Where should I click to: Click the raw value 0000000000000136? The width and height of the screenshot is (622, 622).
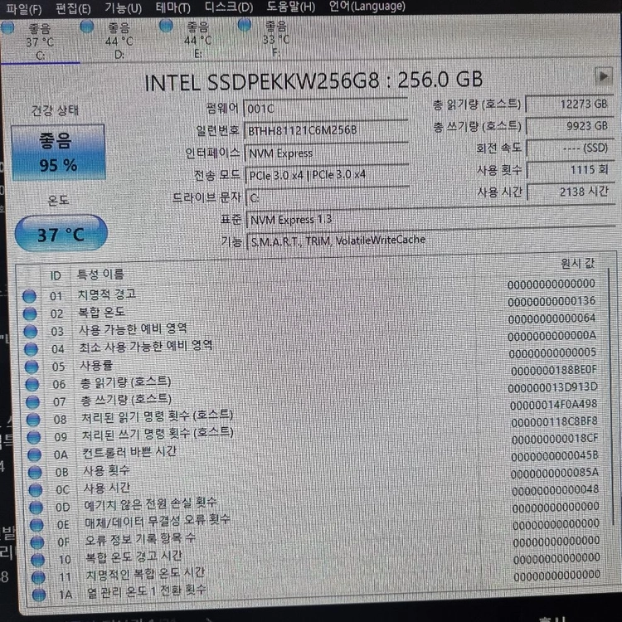[x=552, y=302]
